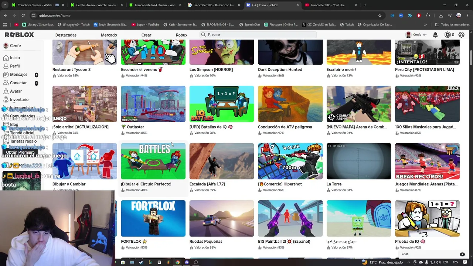Image resolution: width=473 pixels, height=266 pixels.
Task: Open the browser downloads icon
Action: [441, 16]
